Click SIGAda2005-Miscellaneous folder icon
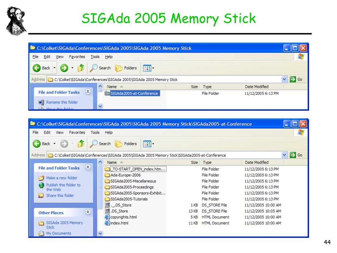 pyautogui.click(x=107, y=181)
